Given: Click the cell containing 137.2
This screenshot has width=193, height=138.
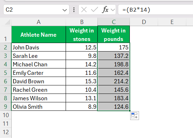Looking at the screenshot, I should click(114, 56).
